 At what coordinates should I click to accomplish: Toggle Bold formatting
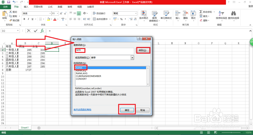pyautogui.click(x=24, y=19)
